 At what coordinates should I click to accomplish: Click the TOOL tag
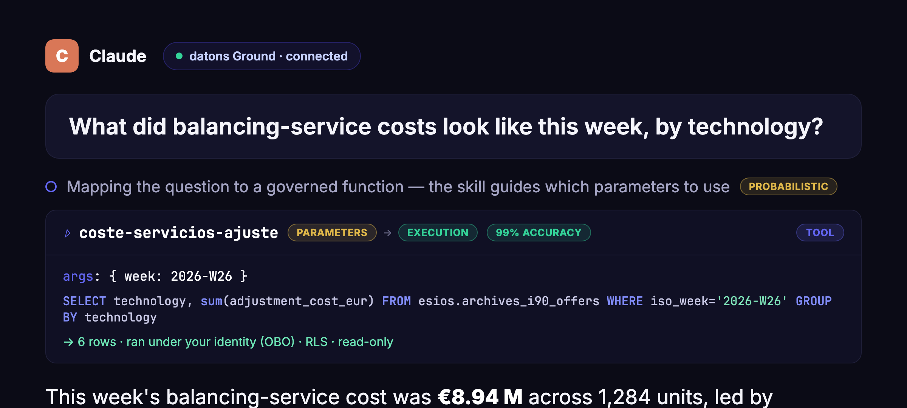pyautogui.click(x=820, y=233)
